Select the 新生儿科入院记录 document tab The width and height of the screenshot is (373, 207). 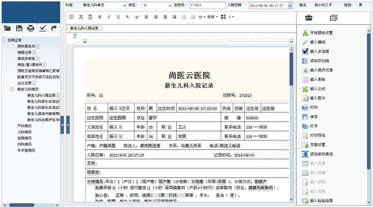(84, 28)
